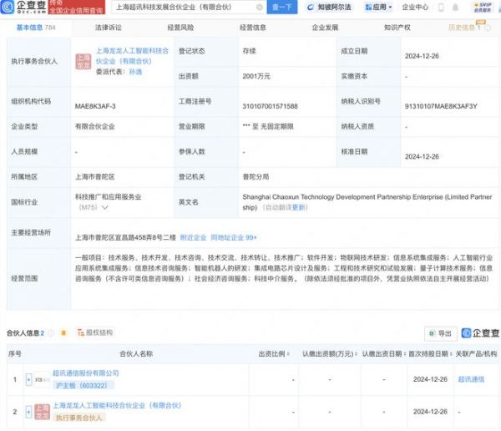Open 知彼阿尔法 in the top bar
This screenshot has height=431, width=501.
pos(329,7)
